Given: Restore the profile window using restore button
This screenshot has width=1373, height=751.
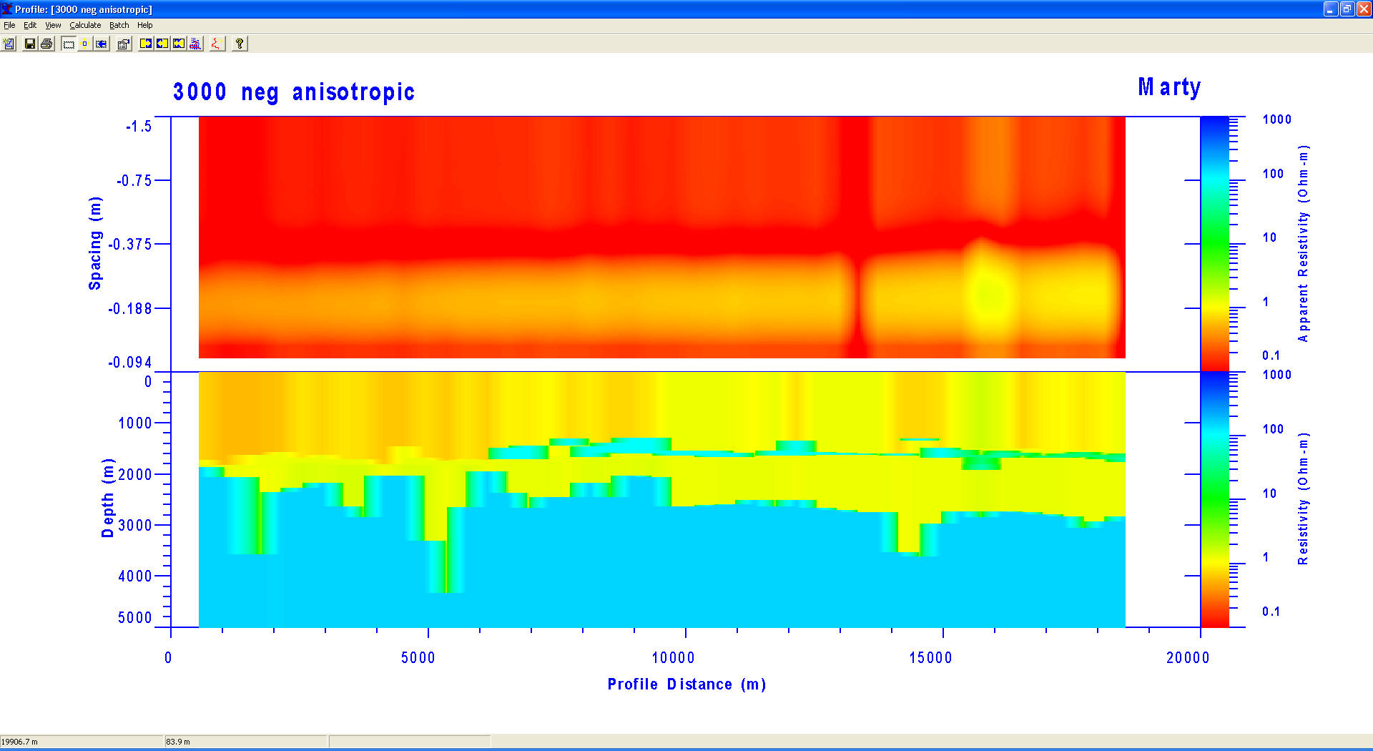Looking at the screenshot, I should [1347, 9].
